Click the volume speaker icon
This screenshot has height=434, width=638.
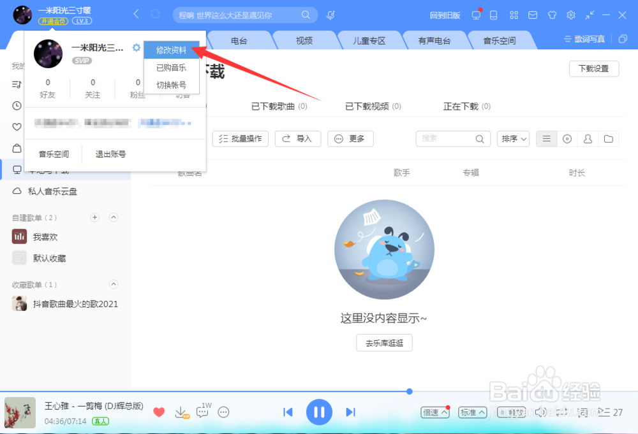point(540,412)
